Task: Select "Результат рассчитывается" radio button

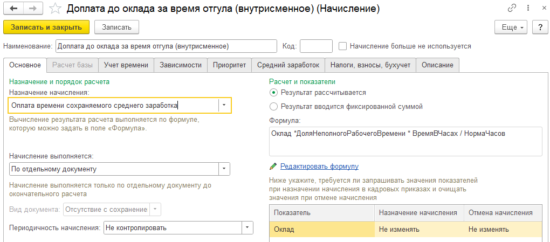Action: (x=274, y=93)
